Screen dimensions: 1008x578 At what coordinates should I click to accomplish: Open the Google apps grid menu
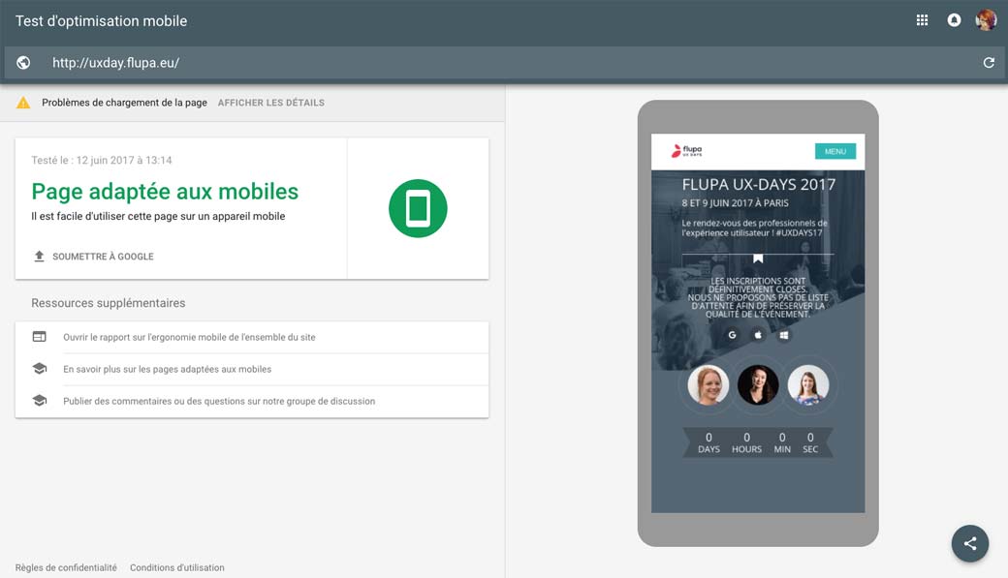click(922, 19)
